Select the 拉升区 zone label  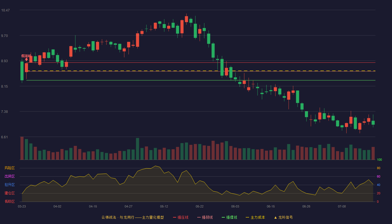10,185
